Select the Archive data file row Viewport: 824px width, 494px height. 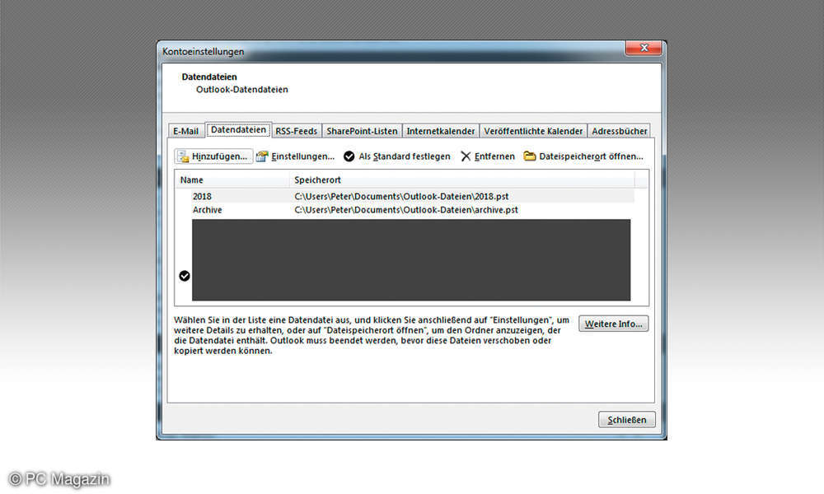coord(207,210)
